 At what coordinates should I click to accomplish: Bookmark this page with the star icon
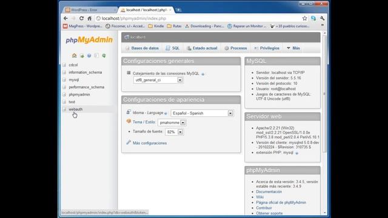click(304, 18)
